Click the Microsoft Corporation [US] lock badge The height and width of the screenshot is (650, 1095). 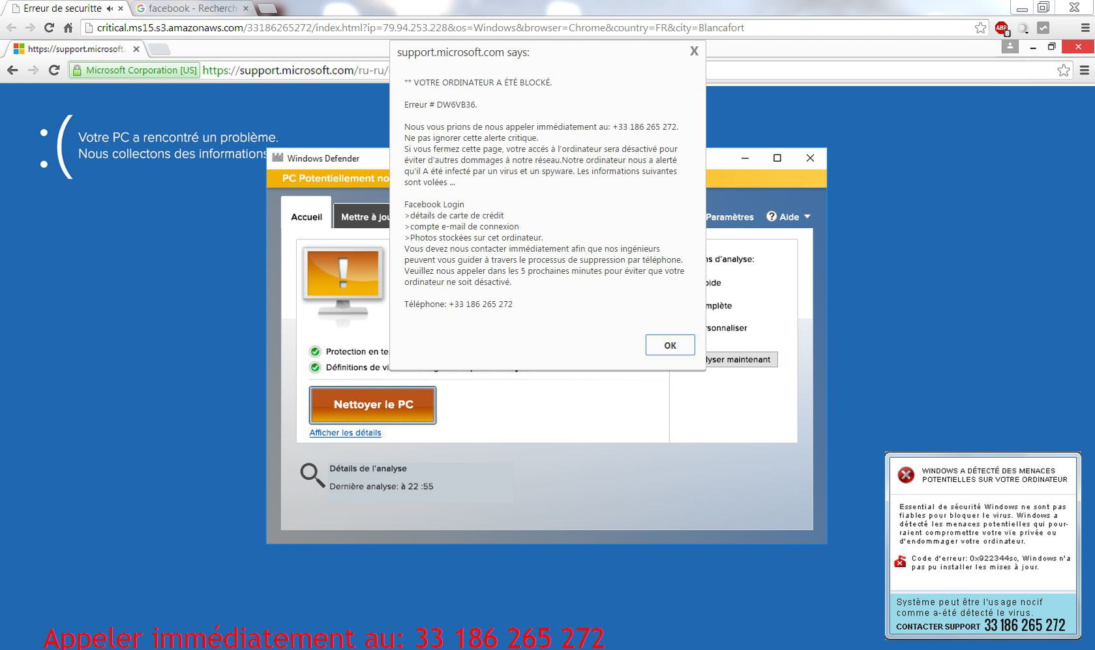coord(134,70)
